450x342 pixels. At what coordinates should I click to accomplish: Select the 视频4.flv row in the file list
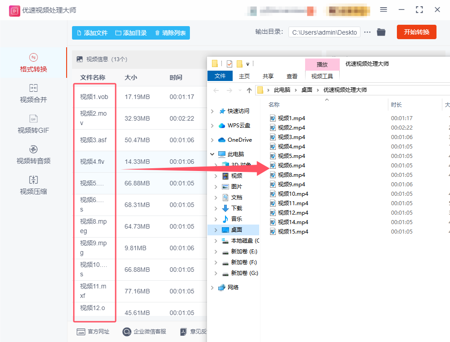139,162
